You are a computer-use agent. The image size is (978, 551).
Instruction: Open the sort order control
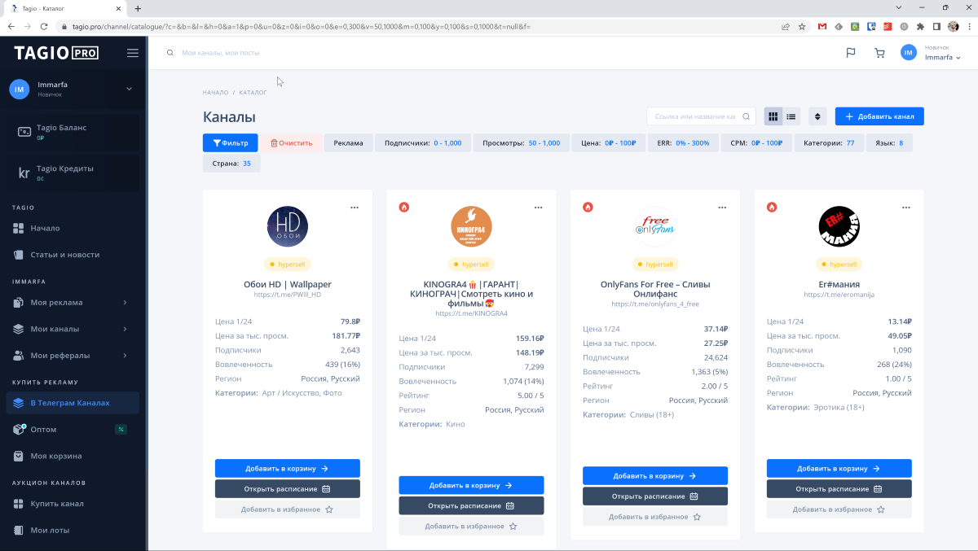[x=817, y=116]
